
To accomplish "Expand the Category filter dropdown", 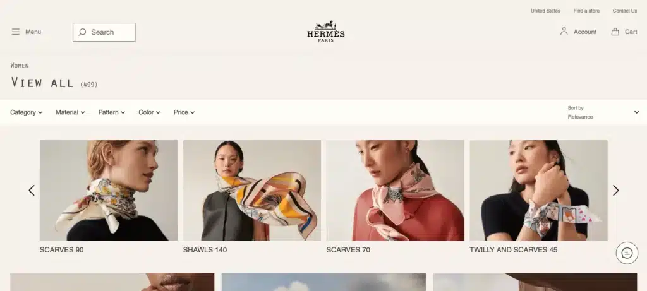I will coord(26,112).
